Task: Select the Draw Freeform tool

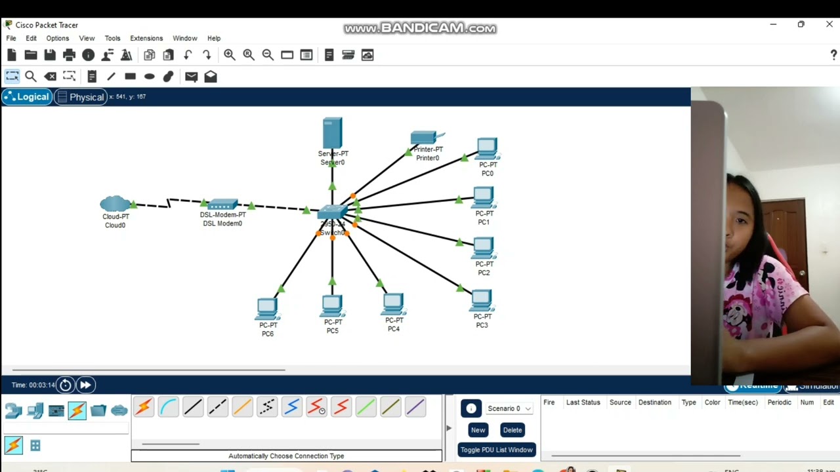Action: 169,77
